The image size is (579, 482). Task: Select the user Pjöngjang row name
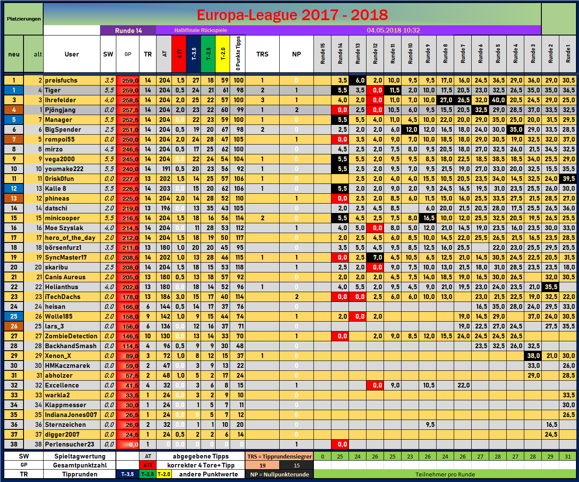point(60,110)
